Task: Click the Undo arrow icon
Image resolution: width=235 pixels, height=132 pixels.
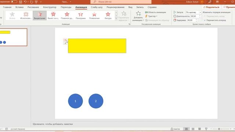Action: tap(25, 2)
